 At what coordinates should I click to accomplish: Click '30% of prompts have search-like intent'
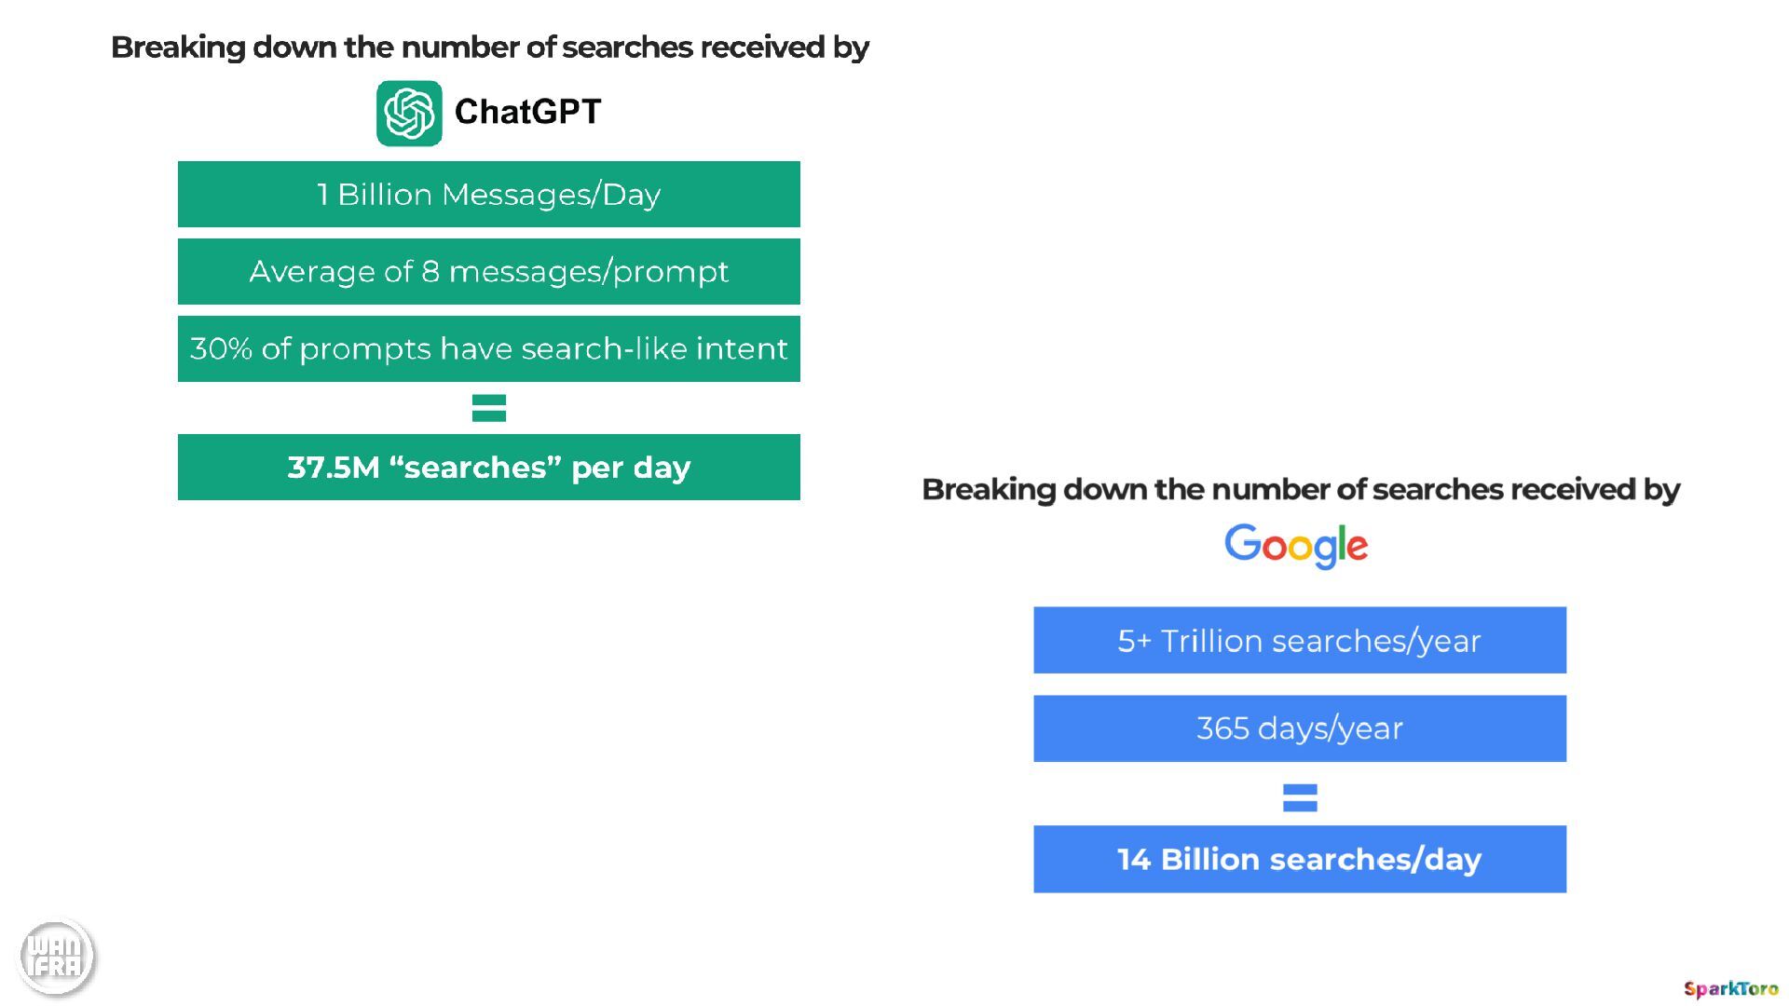488,348
